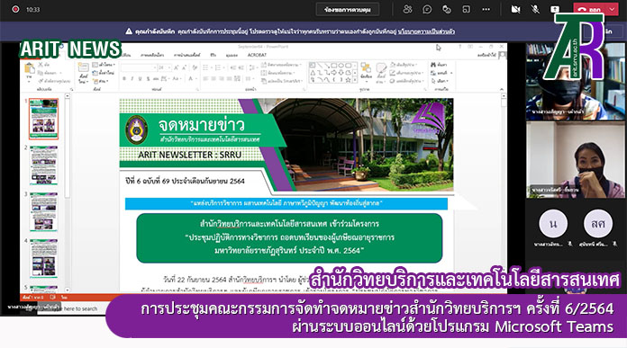Clear all formatting icon
Screen dimensions: 627x348
click(x=195, y=67)
